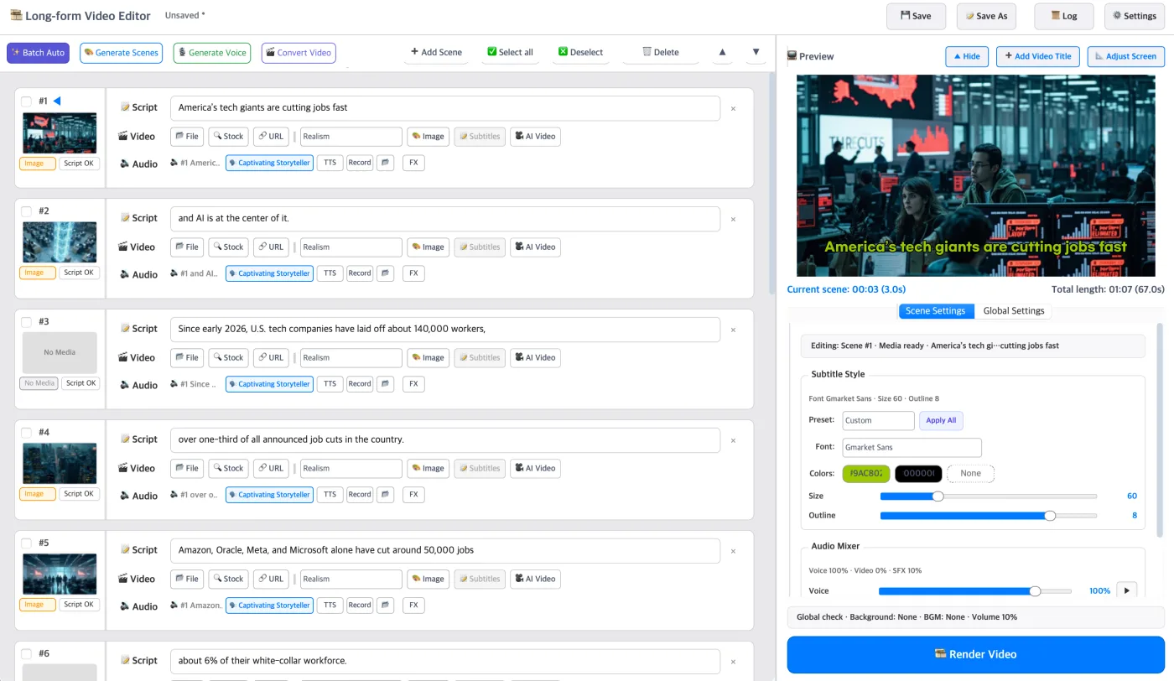Click the Voice volume slider in Audio Mixer
Screen dimensions: 1174x681
point(975,591)
